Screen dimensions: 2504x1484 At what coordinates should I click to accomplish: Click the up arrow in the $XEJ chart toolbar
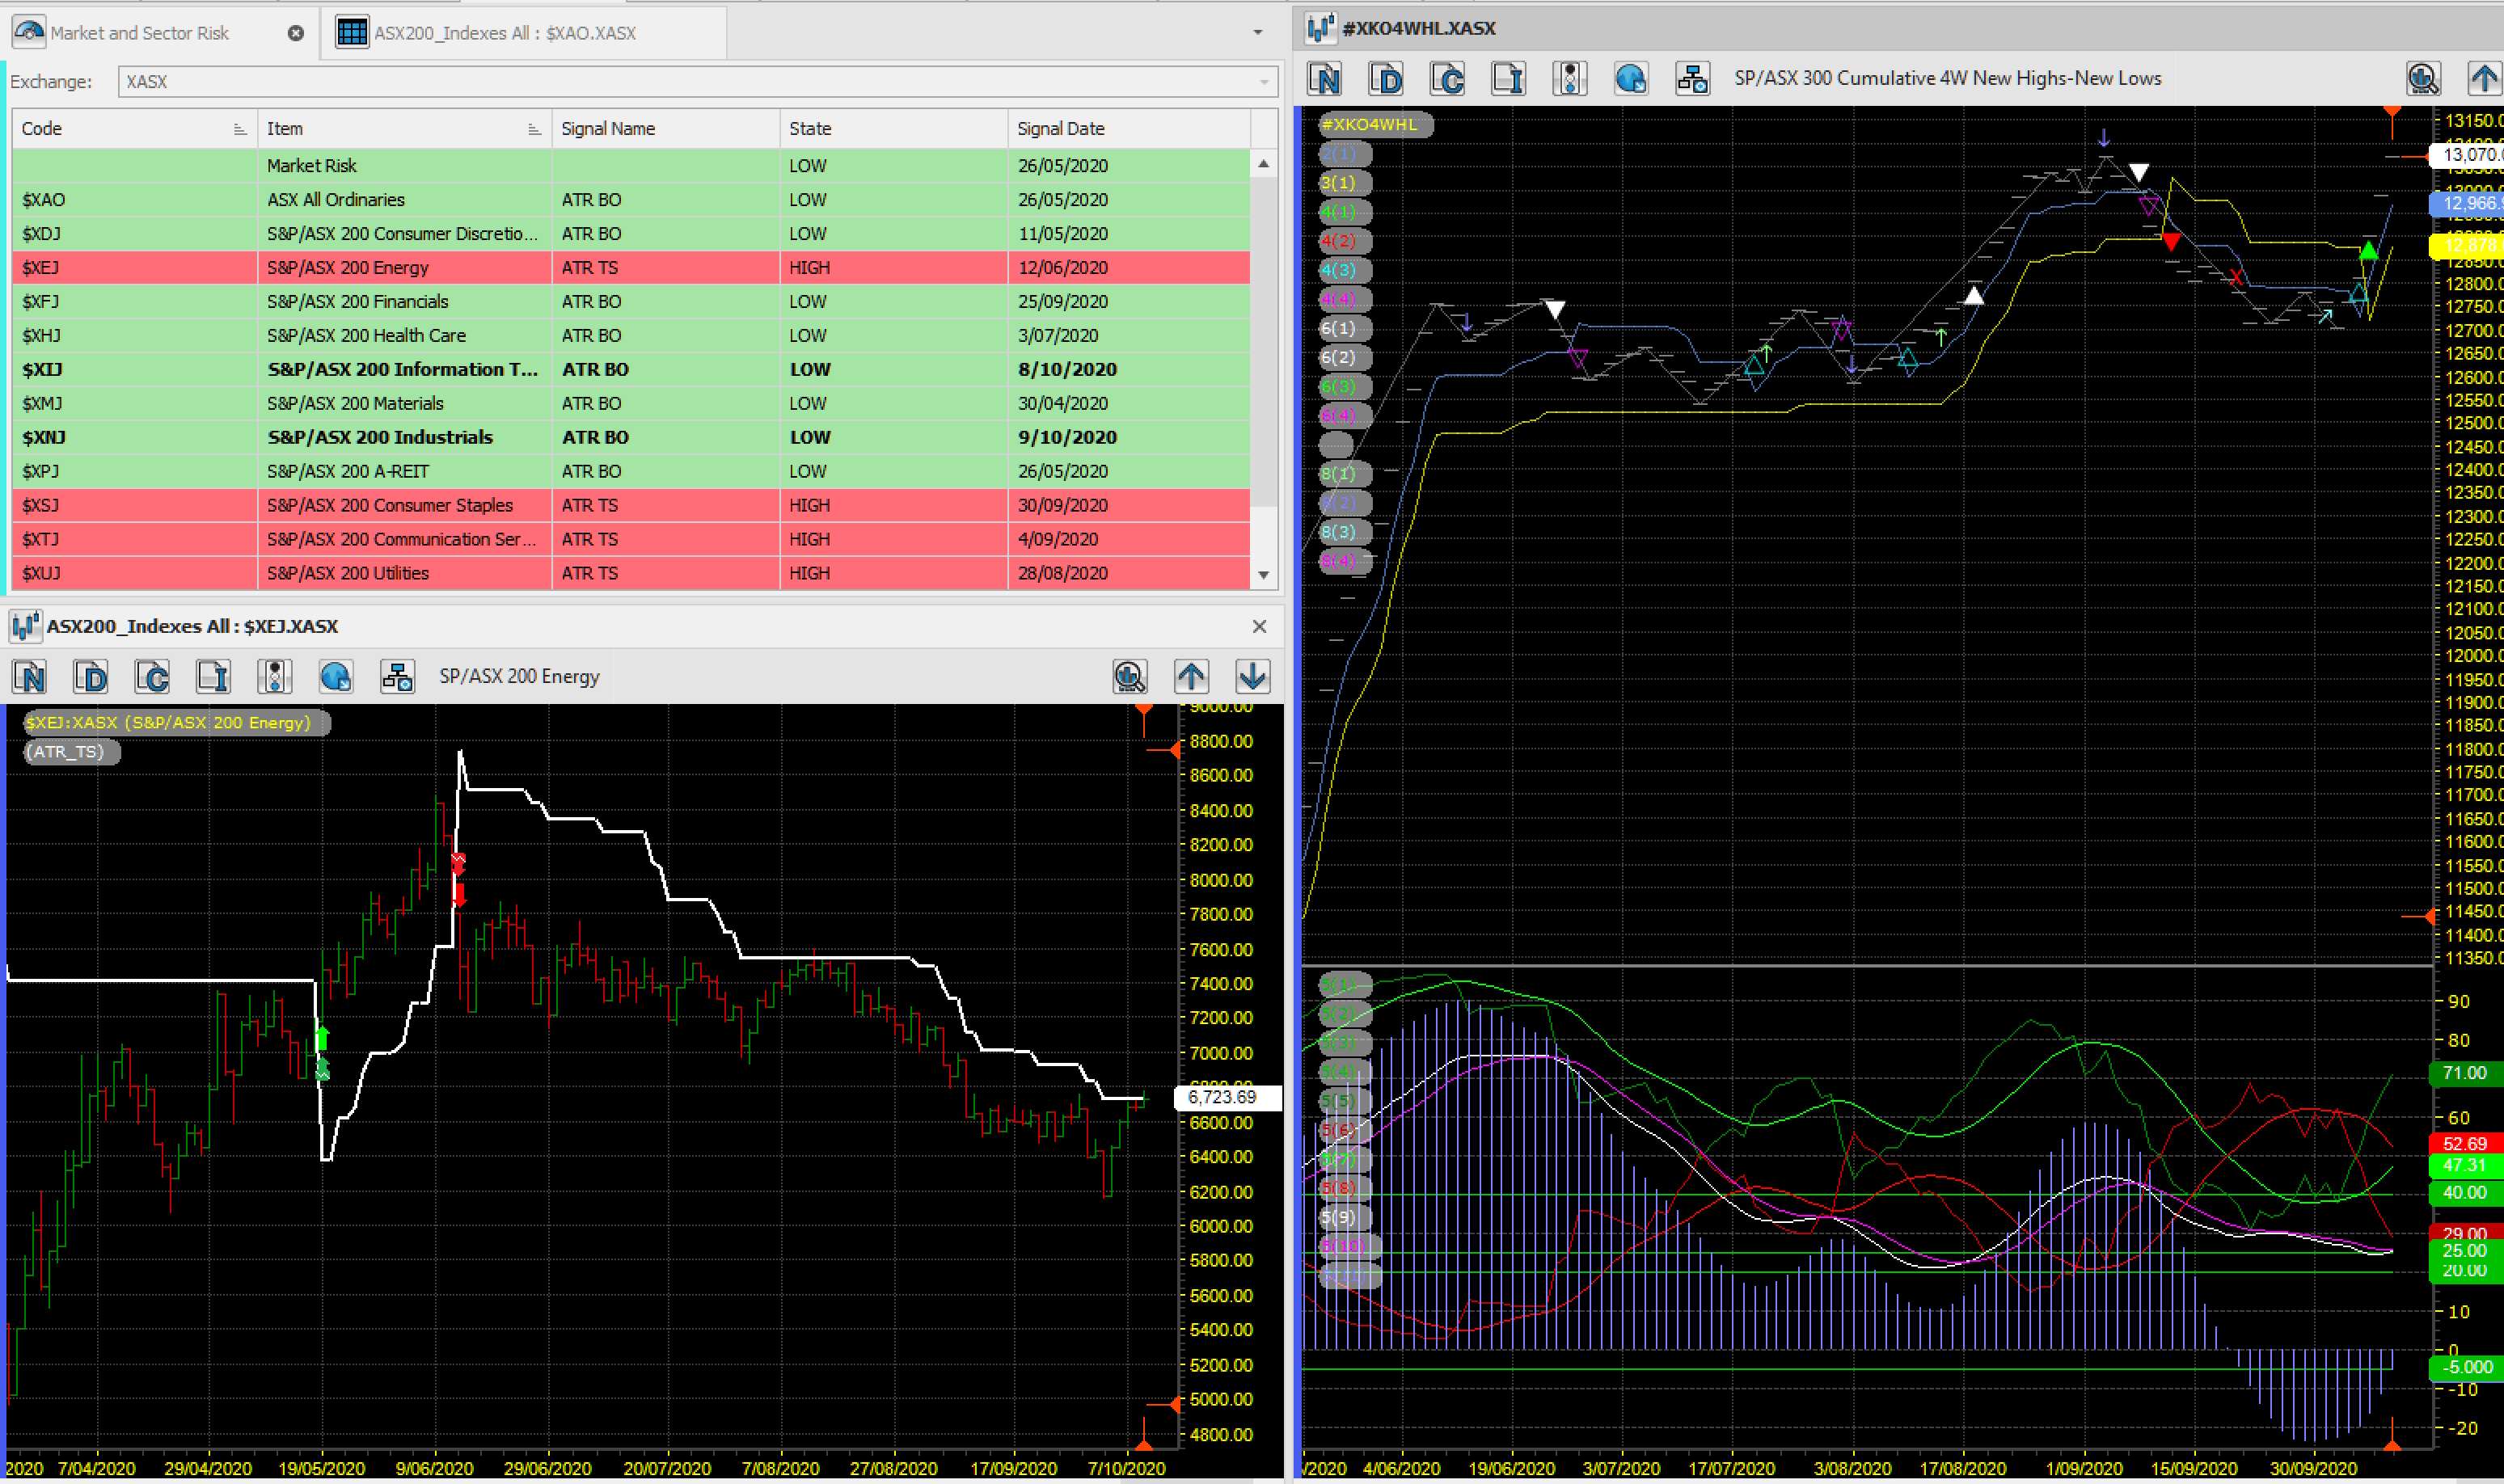(1191, 677)
